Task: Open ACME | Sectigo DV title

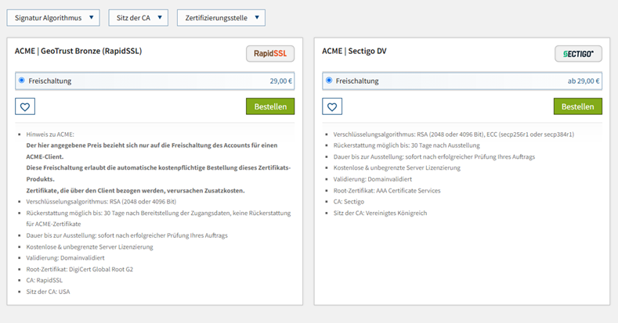Action: click(x=354, y=51)
